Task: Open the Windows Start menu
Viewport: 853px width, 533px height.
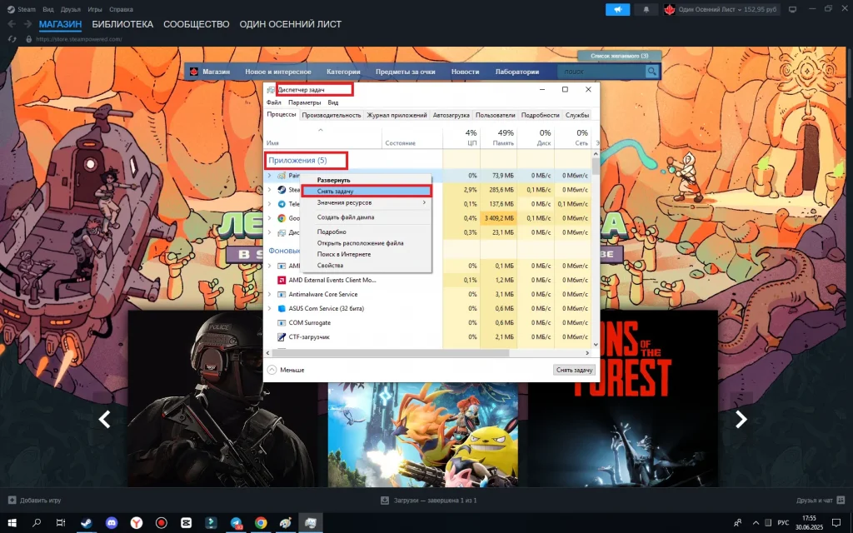Action: point(12,523)
